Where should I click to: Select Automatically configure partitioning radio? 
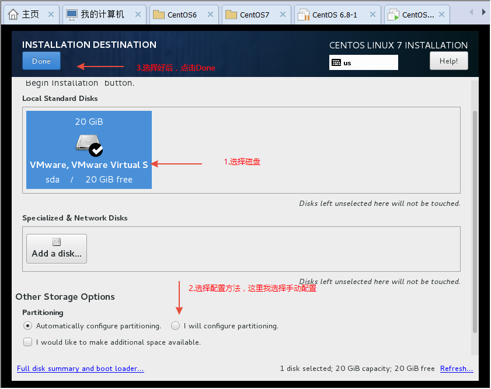[x=27, y=326]
